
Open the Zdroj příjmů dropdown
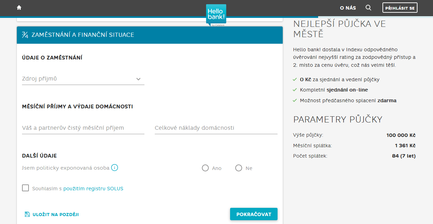pos(79,79)
